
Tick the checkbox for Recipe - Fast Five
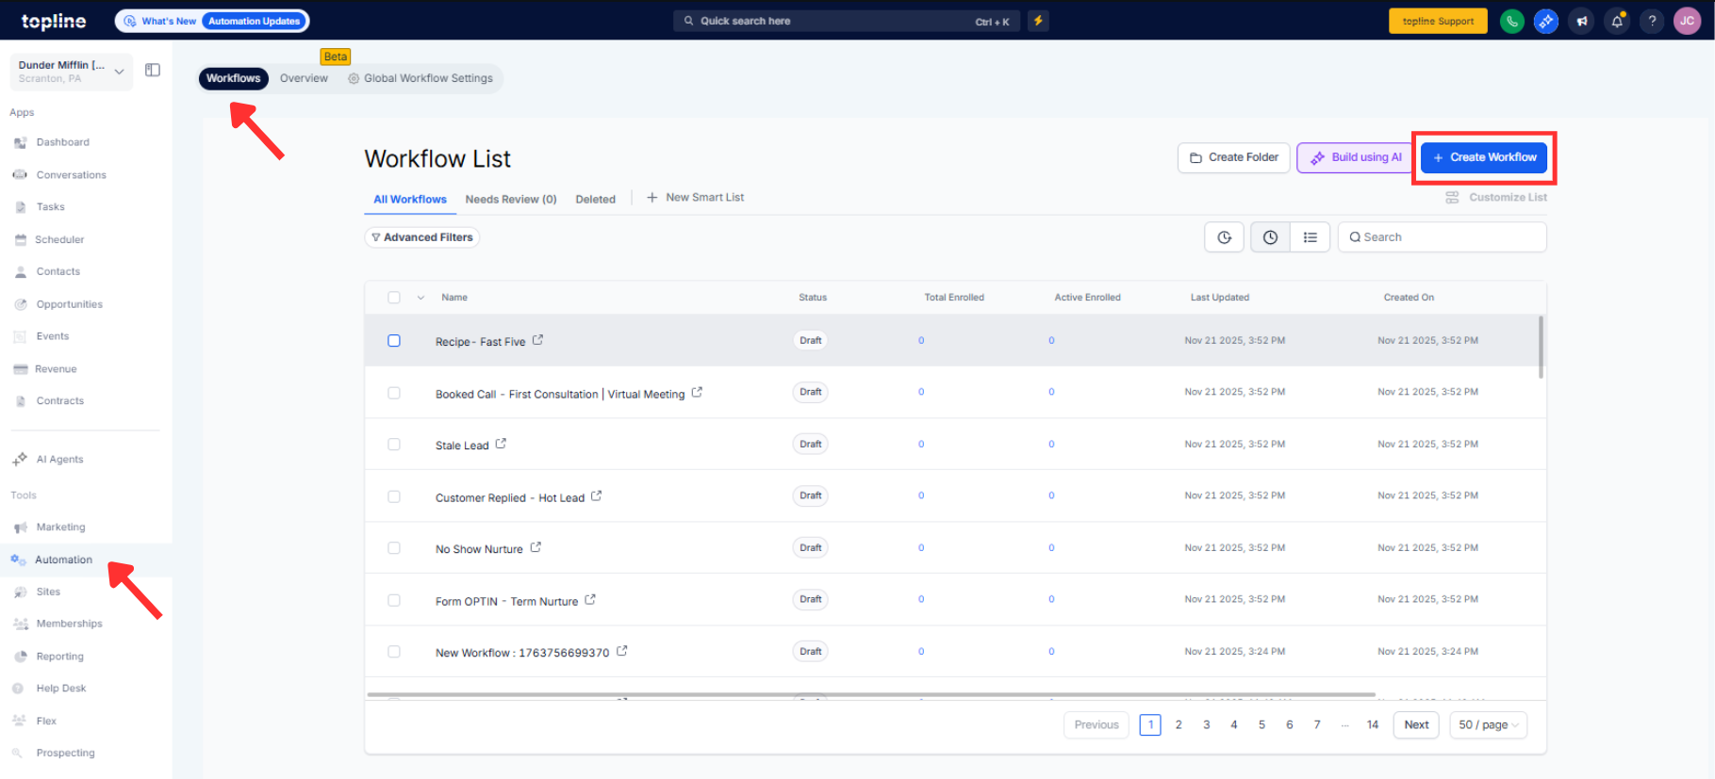click(x=394, y=341)
